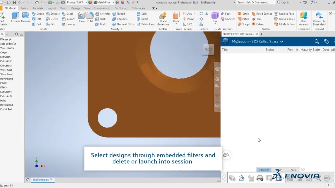
Task: Open the Shape Generator
Action: pyautogui.click(x=163, y=19)
